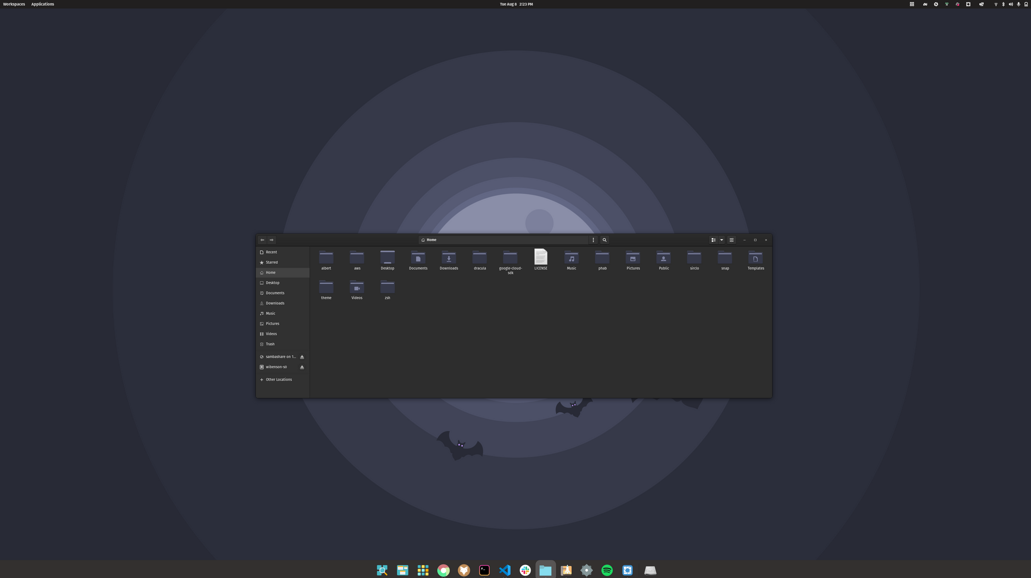Select Home in the sidebar
This screenshot has height=578, width=1031.
click(x=282, y=273)
